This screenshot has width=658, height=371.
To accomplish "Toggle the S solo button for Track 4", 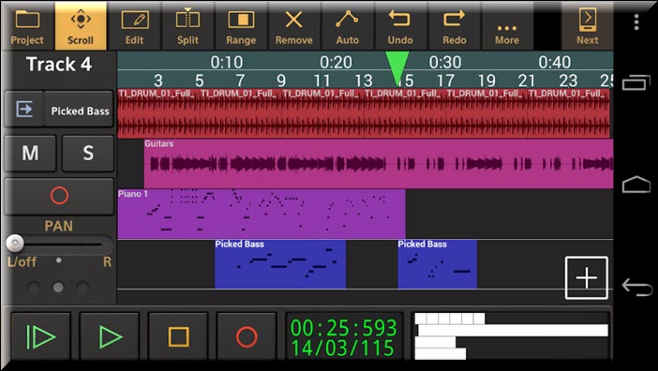I will pyautogui.click(x=88, y=153).
